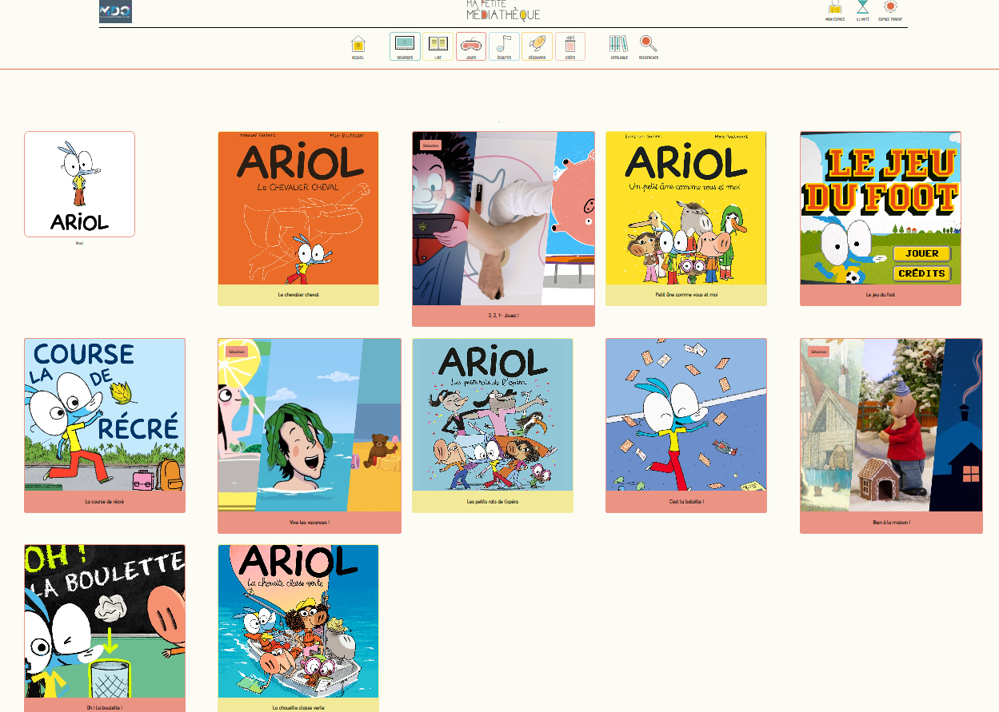Screen dimensions: 999x712
Task: Click the 'Les petits rats de l'opéra' caption
Action: click(493, 502)
